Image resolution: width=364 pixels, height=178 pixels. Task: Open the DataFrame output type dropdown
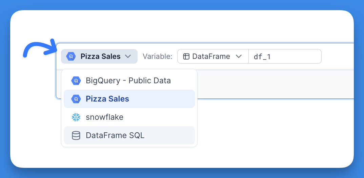pyautogui.click(x=213, y=56)
